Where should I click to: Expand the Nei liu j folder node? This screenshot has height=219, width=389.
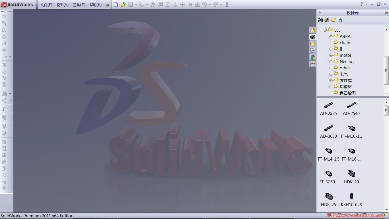[x=331, y=62]
